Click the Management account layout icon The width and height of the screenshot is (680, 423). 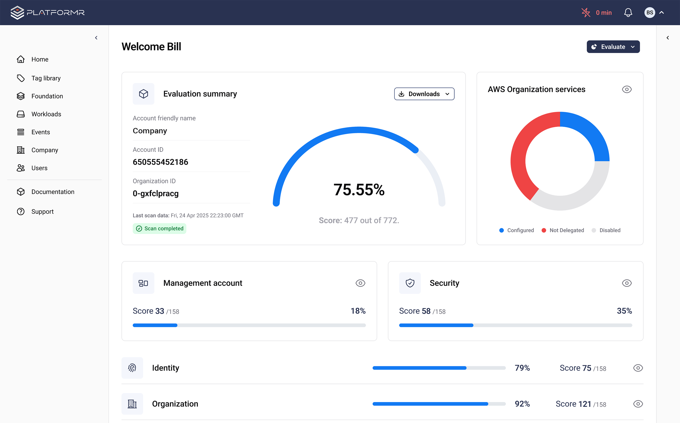coord(143,283)
